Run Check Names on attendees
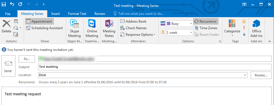Screen dimensions: 274x105 coord(133,28)
